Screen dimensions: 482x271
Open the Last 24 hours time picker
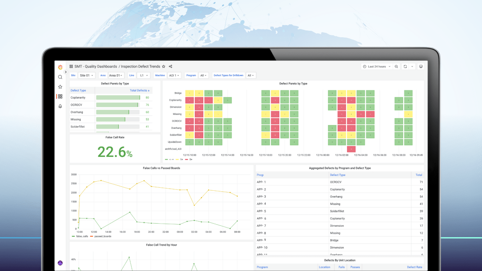click(377, 67)
